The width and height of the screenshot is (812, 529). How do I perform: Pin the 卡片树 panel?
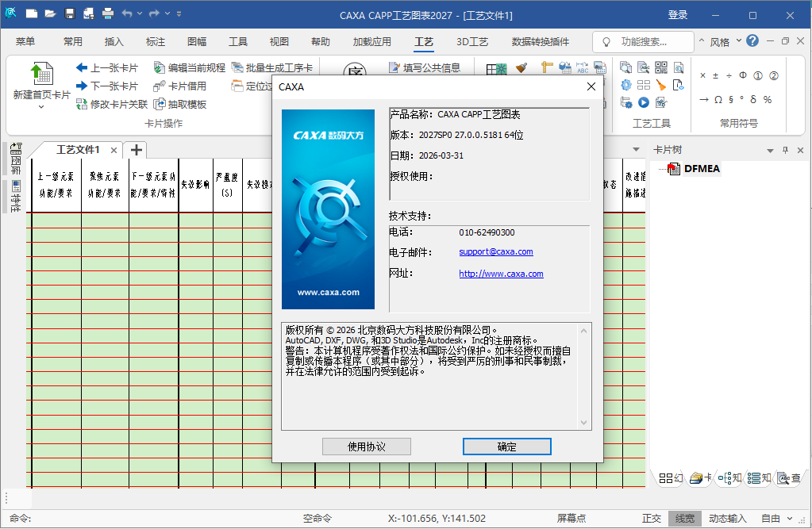coord(785,150)
